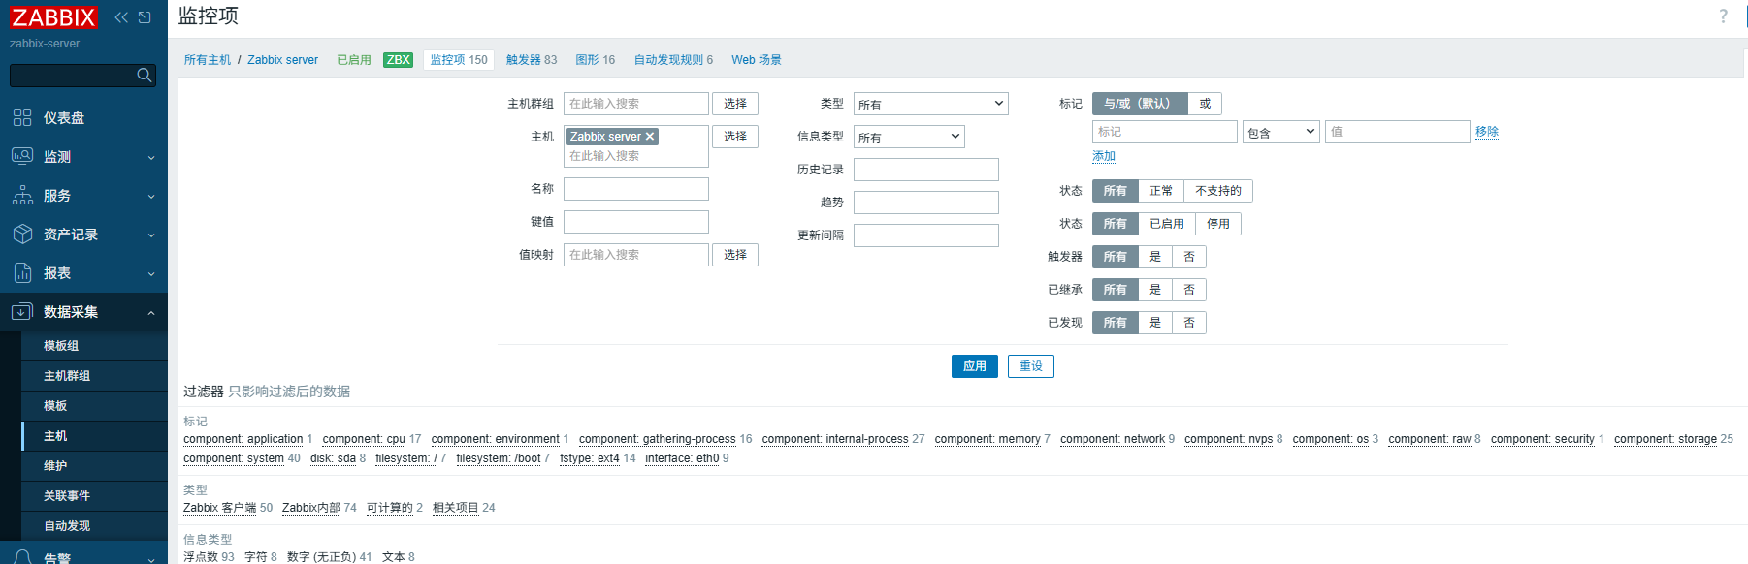Click 移除 tag link
This screenshot has height=564, width=1748.
pos(1487,132)
